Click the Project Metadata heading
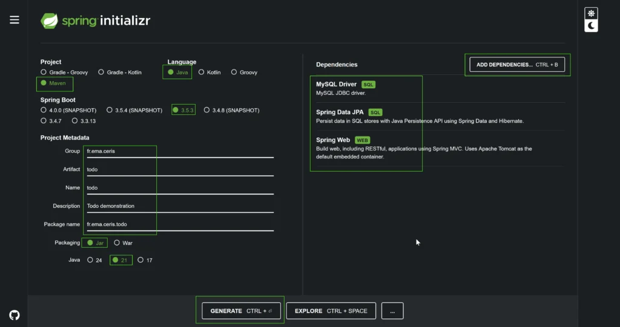 (65, 137)
